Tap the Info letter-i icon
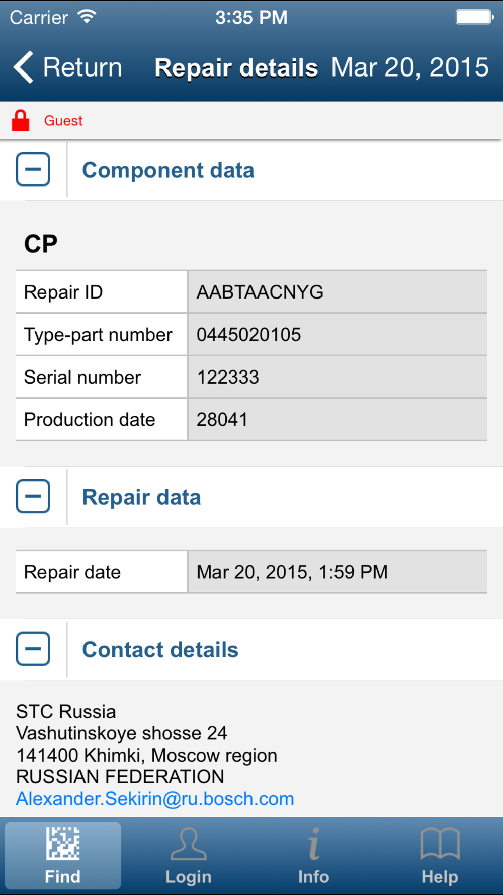503x895 pixels. coord(314,844)
